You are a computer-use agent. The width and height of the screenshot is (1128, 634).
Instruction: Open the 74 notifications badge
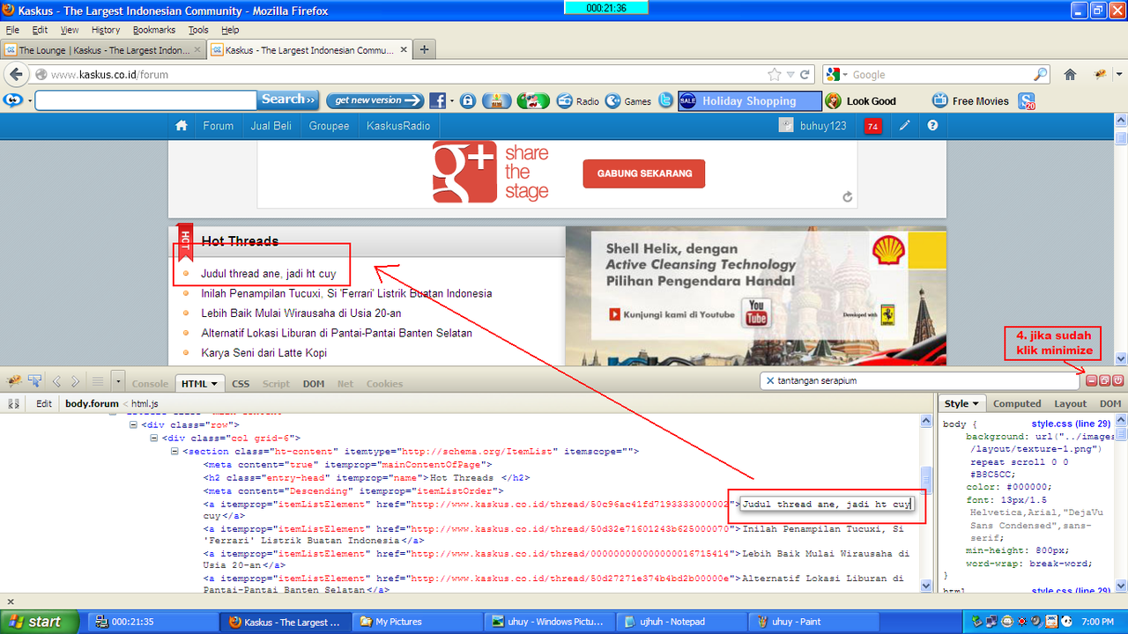tap(872, 126)
